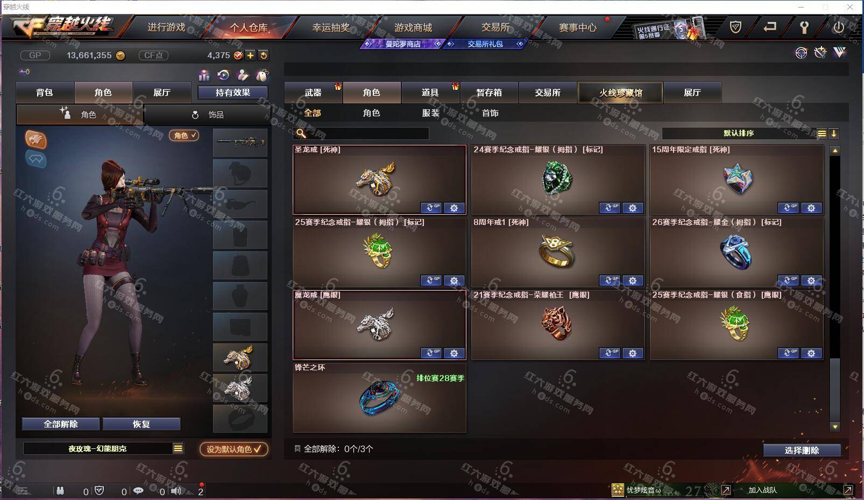Toggle the 角色 checkmark pill above character
Screen dimensions: 864x500
[184, 136]
